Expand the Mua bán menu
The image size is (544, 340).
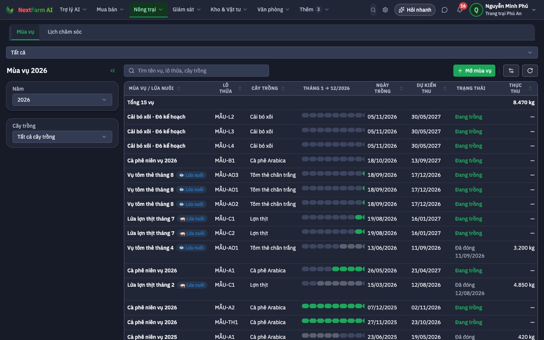click(x=110, y=9)
